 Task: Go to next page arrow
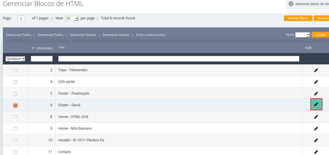click(29, 19)
